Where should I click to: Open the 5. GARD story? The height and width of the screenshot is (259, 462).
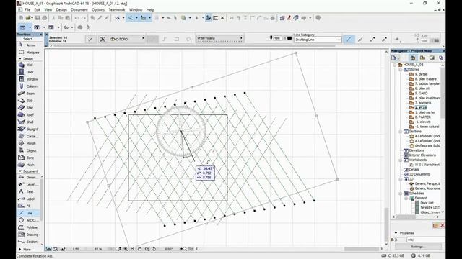(x=421, y=93)
